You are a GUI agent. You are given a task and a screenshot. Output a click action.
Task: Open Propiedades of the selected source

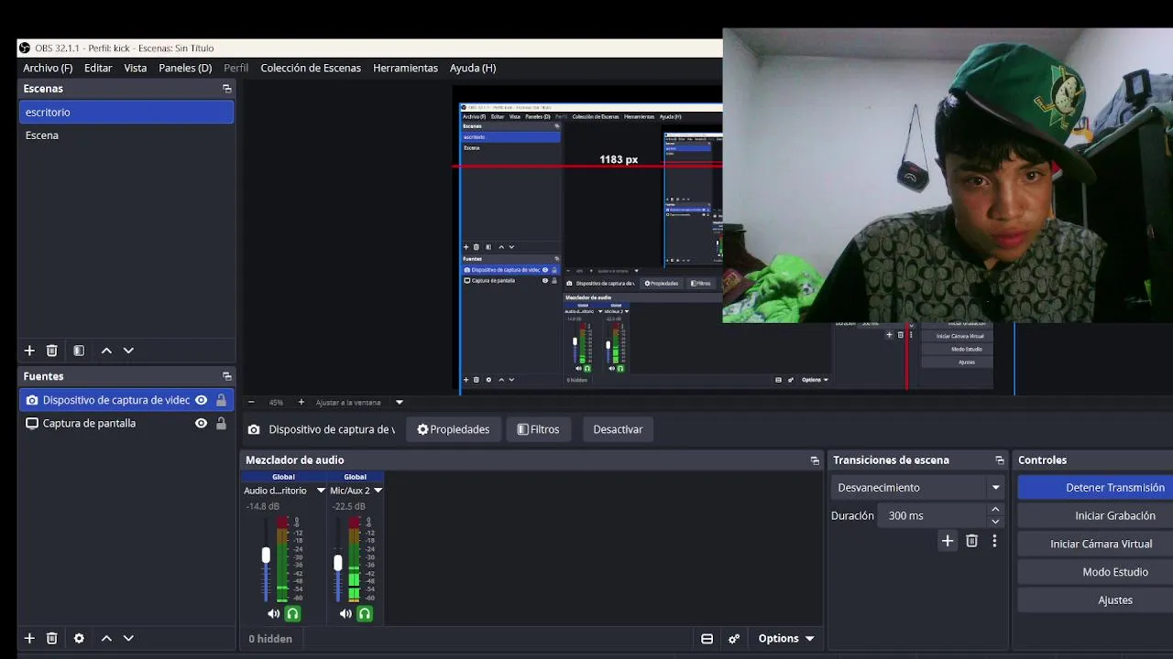(x=453, y=429)
